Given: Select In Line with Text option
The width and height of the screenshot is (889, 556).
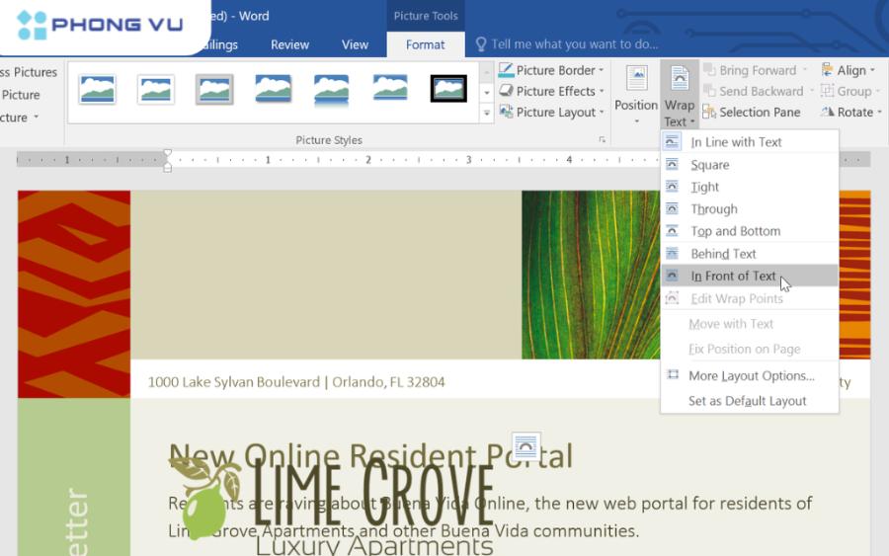Looking at the screenshot, I should pyautogui.click(x=736, y=142).
